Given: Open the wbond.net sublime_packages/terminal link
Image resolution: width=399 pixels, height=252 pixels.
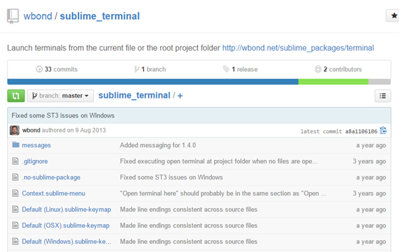Looking at the screenshot, I should coord(298,48).
